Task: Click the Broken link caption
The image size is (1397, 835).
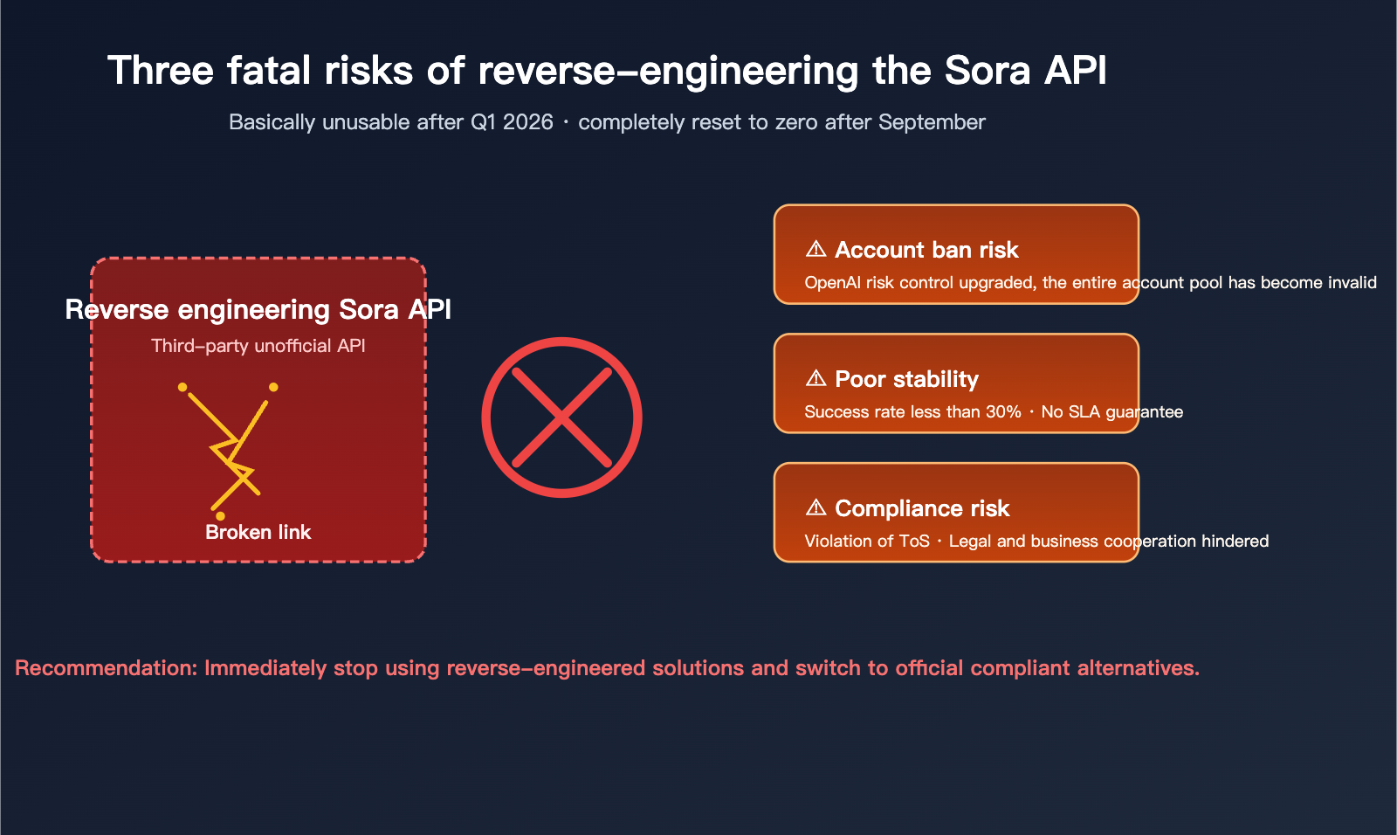Action: tap(258, 532)
